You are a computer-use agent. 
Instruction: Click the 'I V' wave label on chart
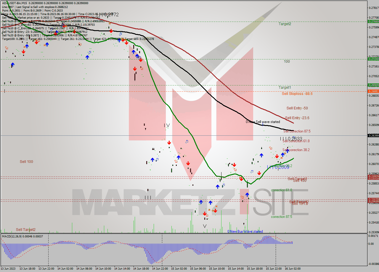167,125
